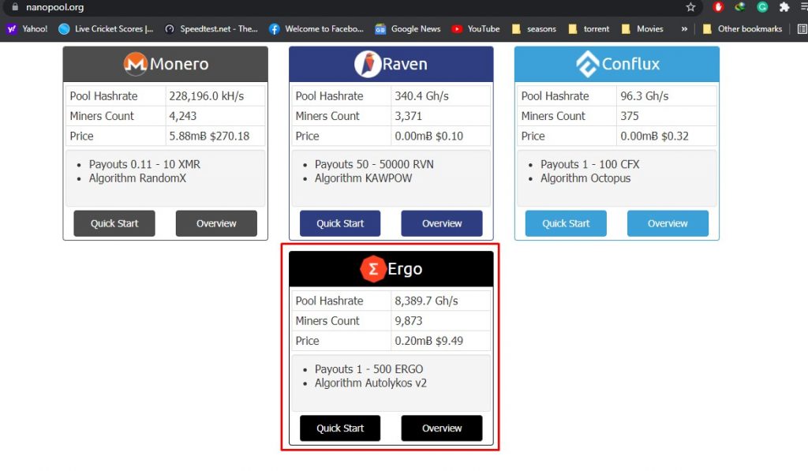Open the Welcome to Facebook bookmark
Viewport: 808px width, 471px height.
click(316, 29)
